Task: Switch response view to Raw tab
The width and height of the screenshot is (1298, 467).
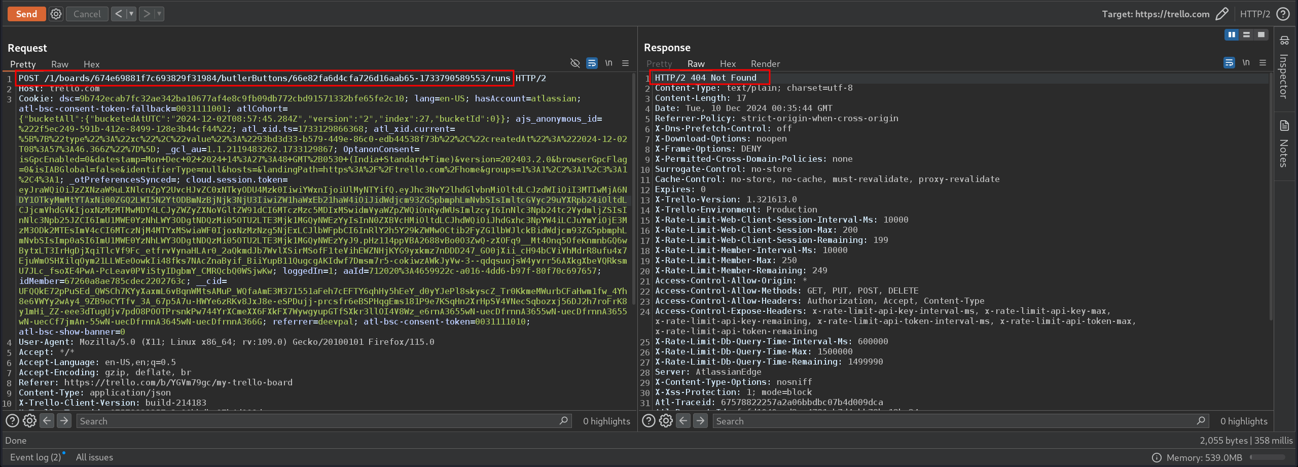Action: [696, 64]
